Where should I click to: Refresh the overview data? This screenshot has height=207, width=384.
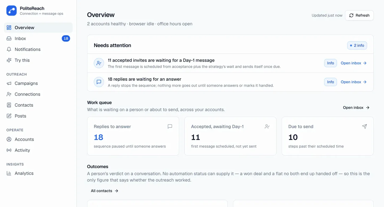click(359, 15)
